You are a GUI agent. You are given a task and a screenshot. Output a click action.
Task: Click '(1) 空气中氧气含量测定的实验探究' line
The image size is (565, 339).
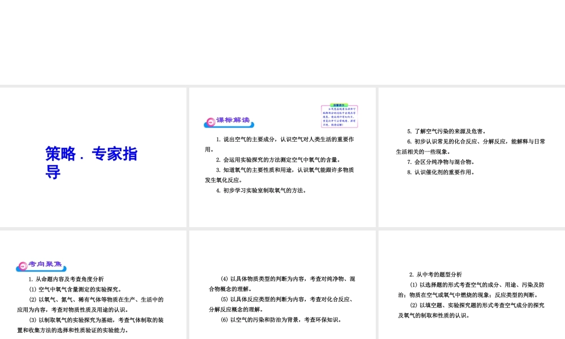(76, 289)
